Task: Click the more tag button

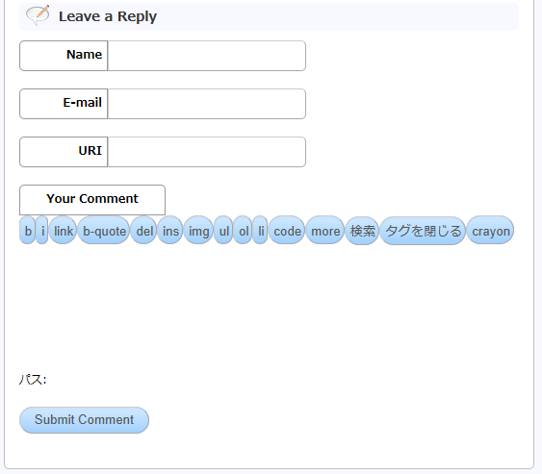Action: pyautogui.click(x=325, y=230)
